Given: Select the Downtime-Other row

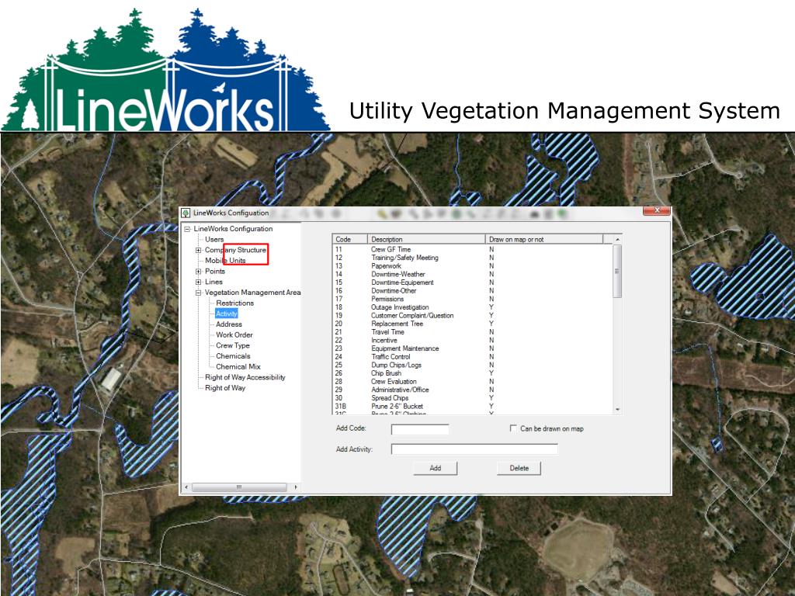Looking at the screenshot, I should [472, 290].
